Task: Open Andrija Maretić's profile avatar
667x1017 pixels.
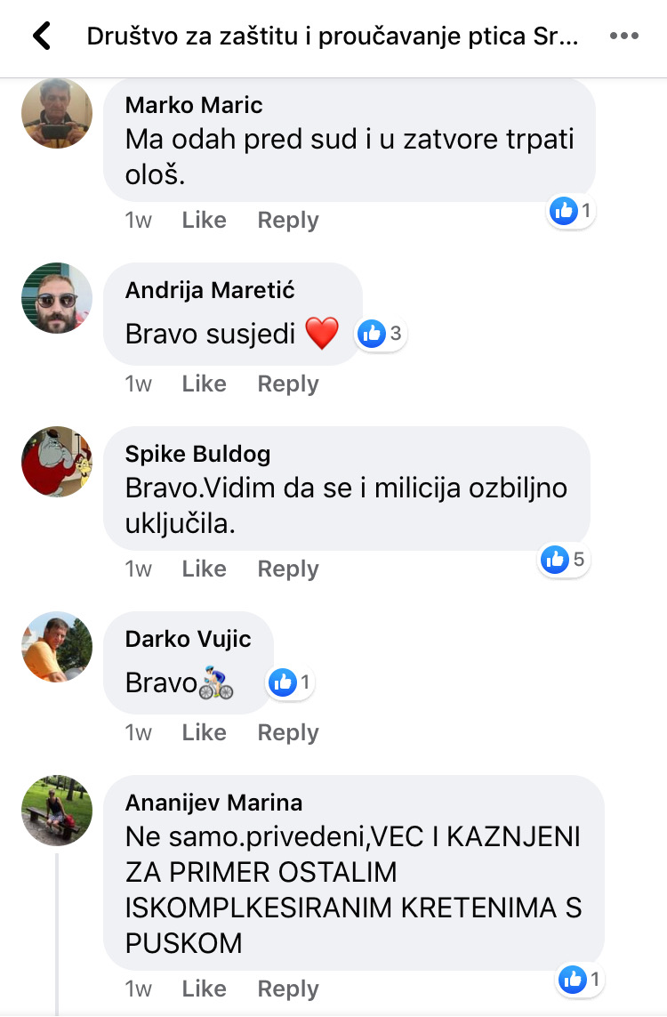Action: coord(57,298)
